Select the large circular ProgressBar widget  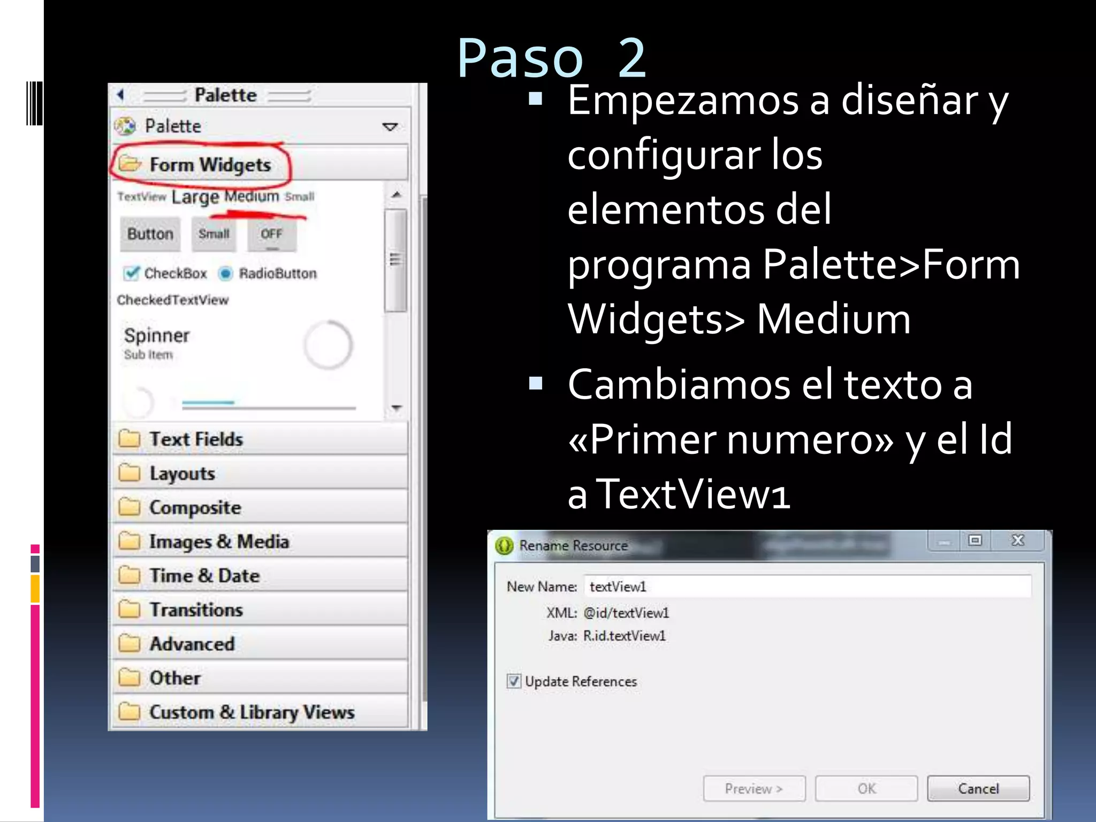tap(328, 344)
